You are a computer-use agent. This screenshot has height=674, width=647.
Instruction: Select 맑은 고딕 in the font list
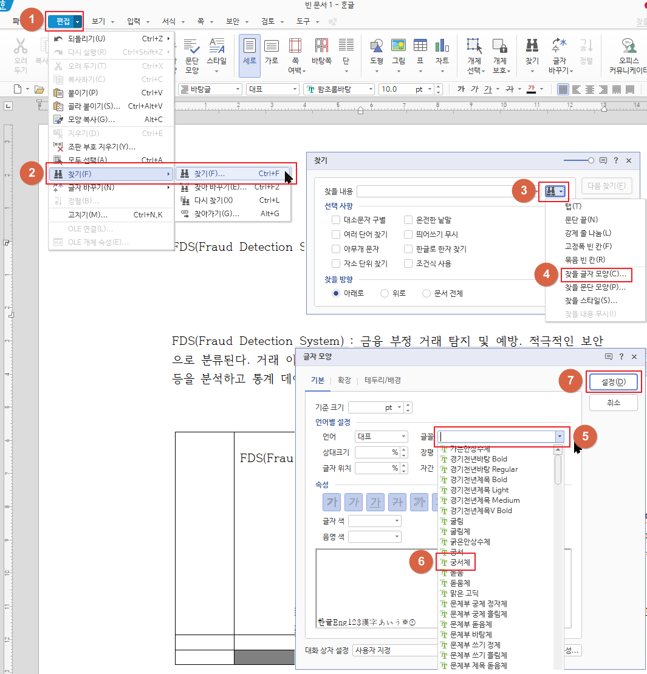464,593
